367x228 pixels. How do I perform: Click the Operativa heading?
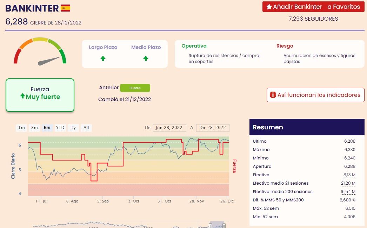pyautogui.click(x=194, y=46)
